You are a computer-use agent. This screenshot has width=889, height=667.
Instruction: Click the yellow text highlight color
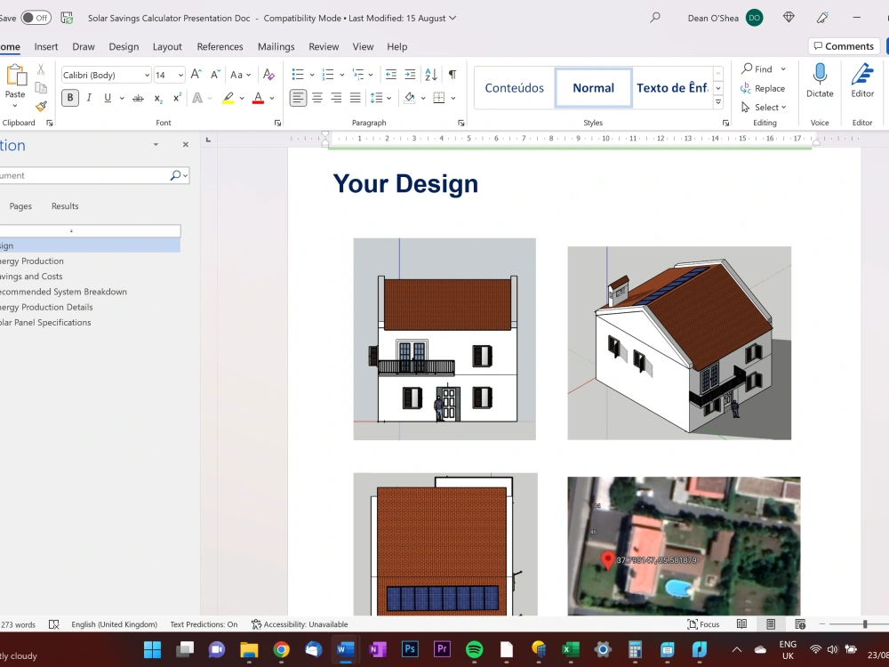pyautogui.click(x=228, y=98)
